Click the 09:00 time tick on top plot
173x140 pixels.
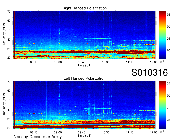pyautogui.click(x=58, y=62)
